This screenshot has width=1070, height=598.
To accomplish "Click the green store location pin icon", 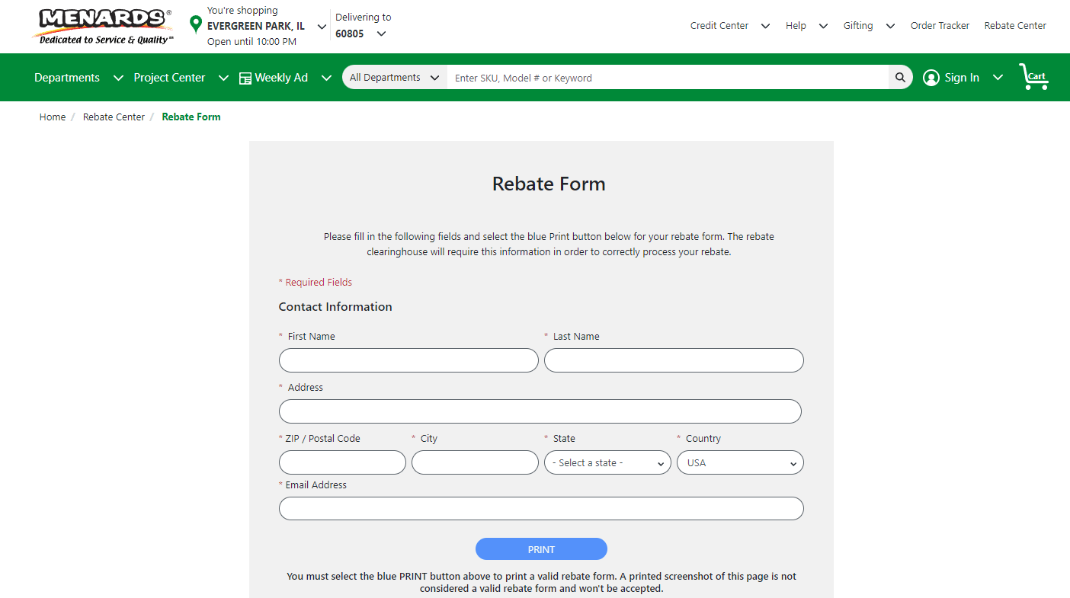I will coord(196,25).
